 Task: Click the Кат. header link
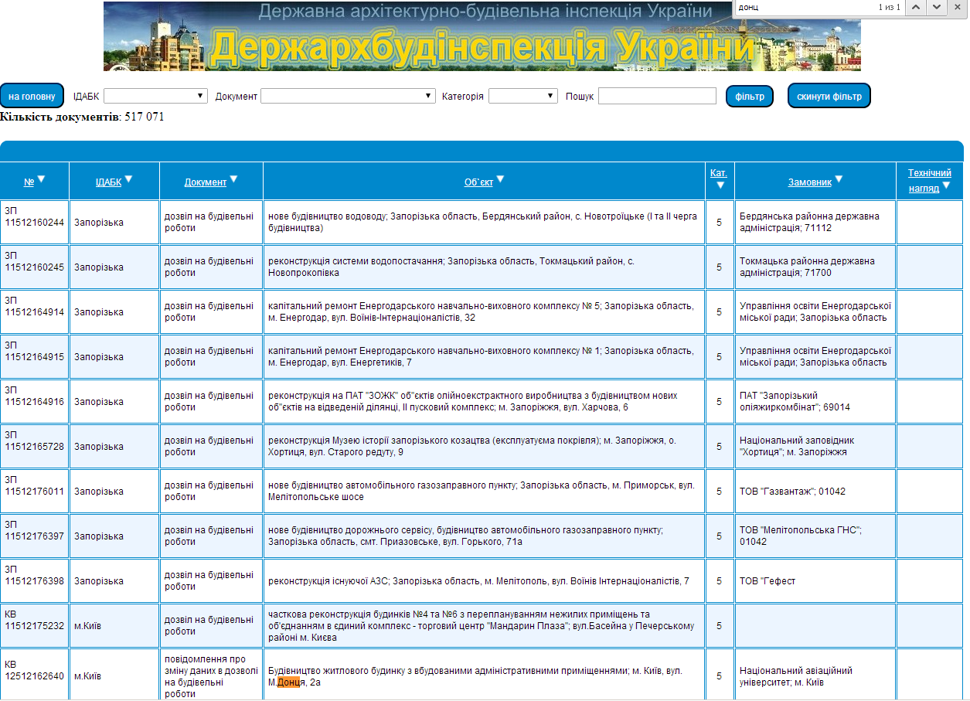click(x=719, y=173)
